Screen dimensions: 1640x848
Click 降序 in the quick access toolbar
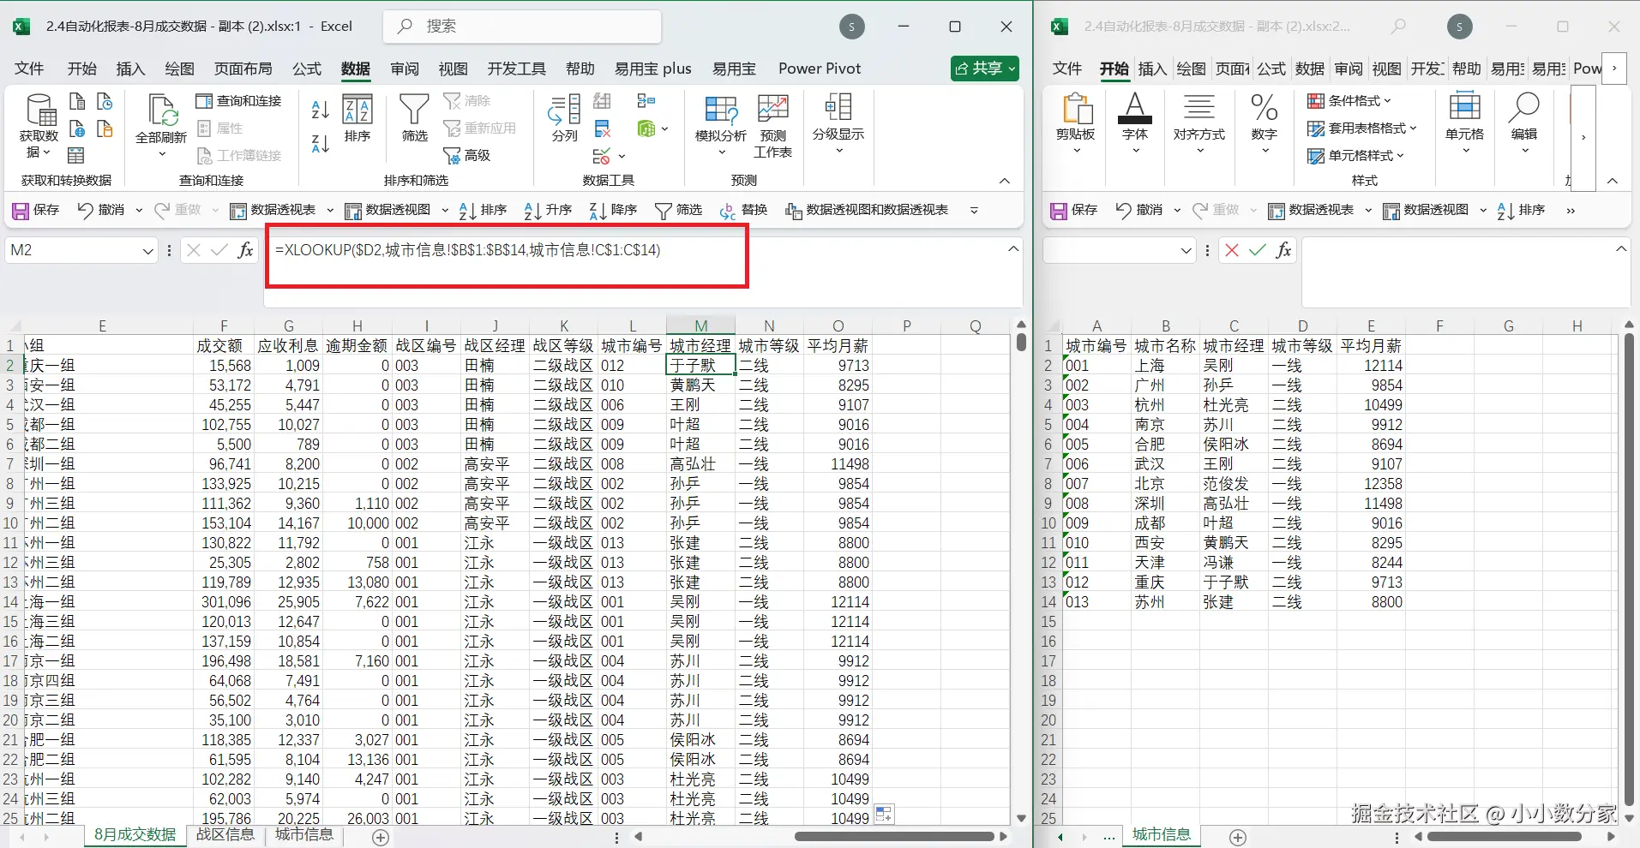tap(614, 210)
